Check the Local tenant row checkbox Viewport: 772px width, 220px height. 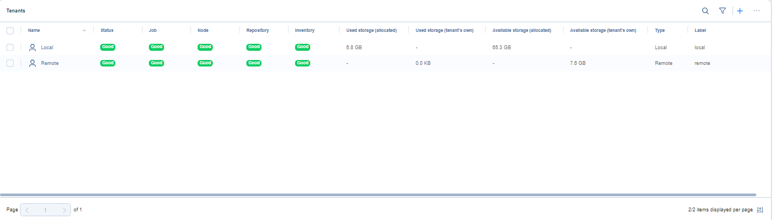10,48
